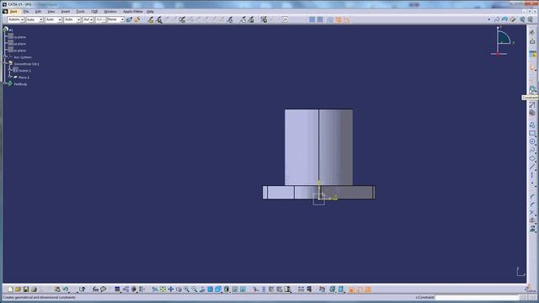The width and height of the screenshot is (539, 303).
Task: Toggle the Grid icon in the top toolbar
Action: tap(312, 19)
